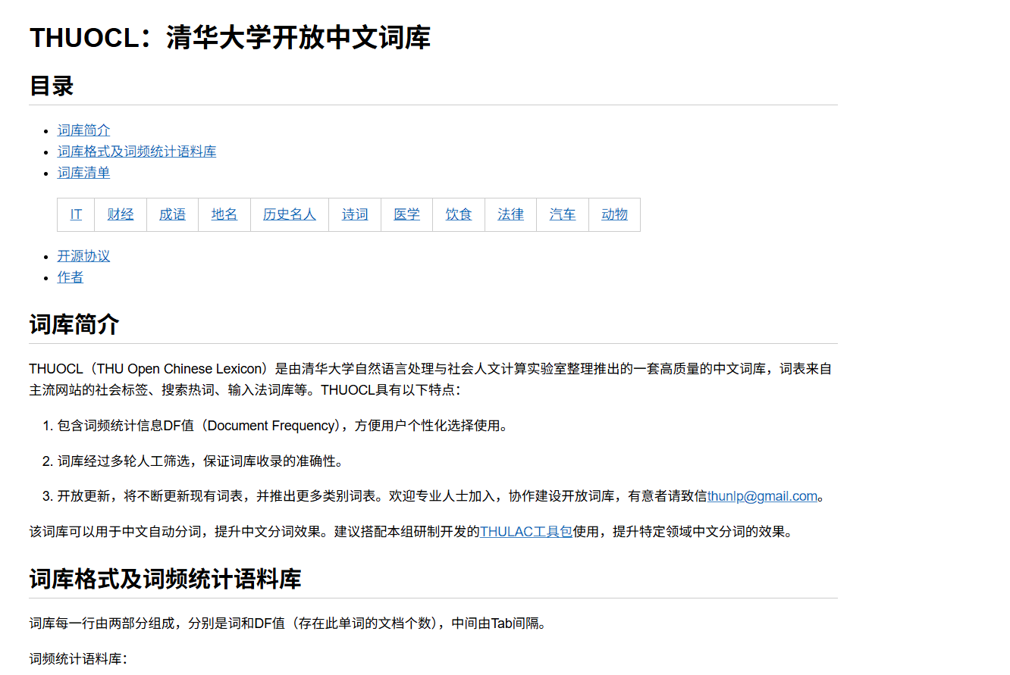Open the 词库格式及词频统计语料库 contents link
Image resolution: width=1010 pixels, height=675 pixels.
click(136, 152)
